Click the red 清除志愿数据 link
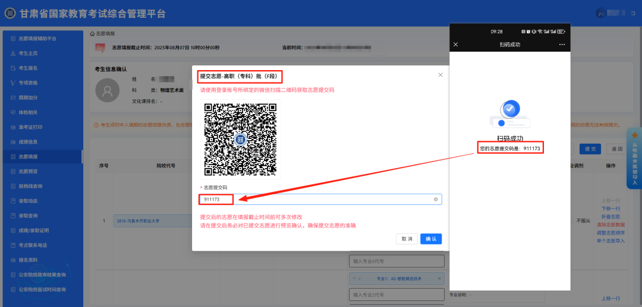Screen dimensions: 642x307 pyautogui.click(x=610, y=224)
